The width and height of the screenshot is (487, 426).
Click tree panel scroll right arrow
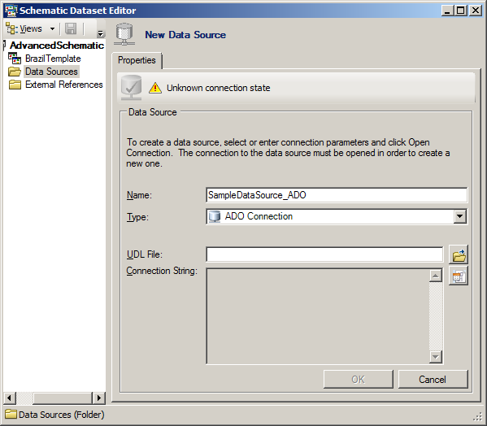click(x=98, y=398)
